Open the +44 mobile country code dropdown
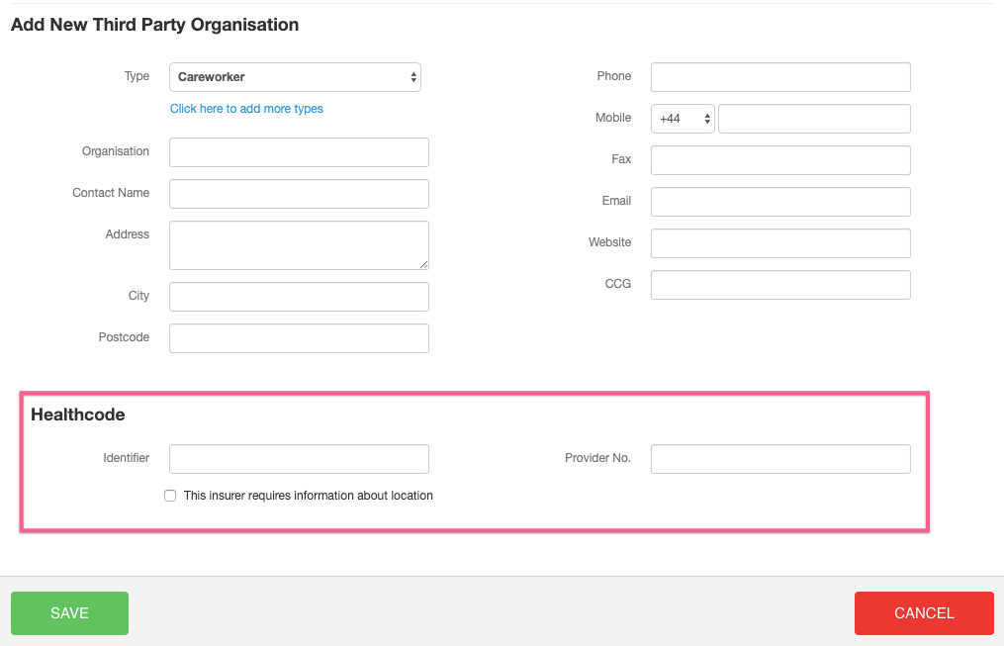Image resolution: width=1004 pixels, height=646 pixels. tap(683, 119)
